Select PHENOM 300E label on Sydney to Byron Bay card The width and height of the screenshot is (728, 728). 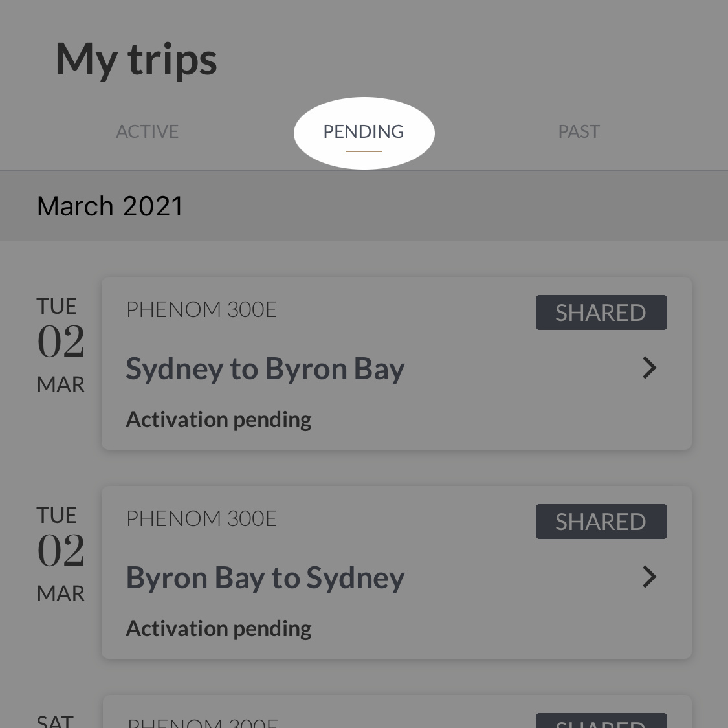pos(201,310)
